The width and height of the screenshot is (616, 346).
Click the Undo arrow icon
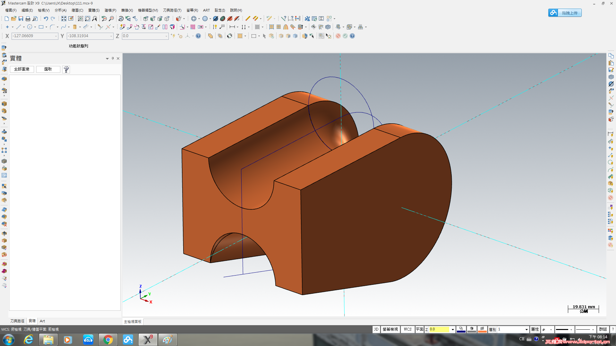click(x=46, y=19)
